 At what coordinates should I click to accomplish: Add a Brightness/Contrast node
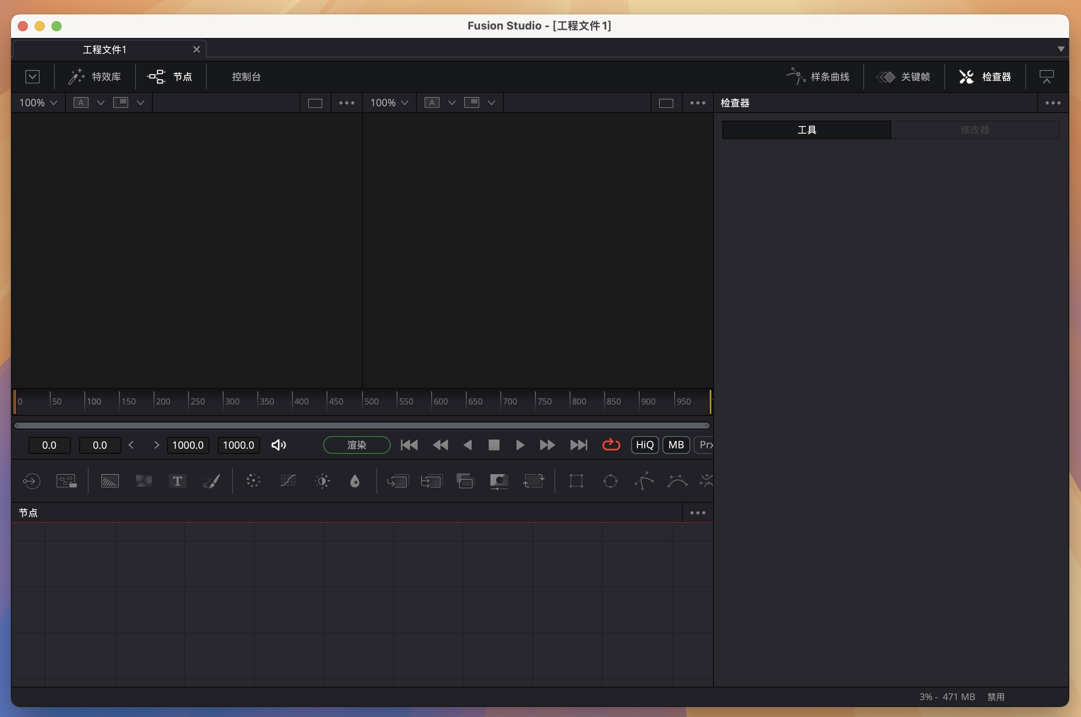pos(322,480)
